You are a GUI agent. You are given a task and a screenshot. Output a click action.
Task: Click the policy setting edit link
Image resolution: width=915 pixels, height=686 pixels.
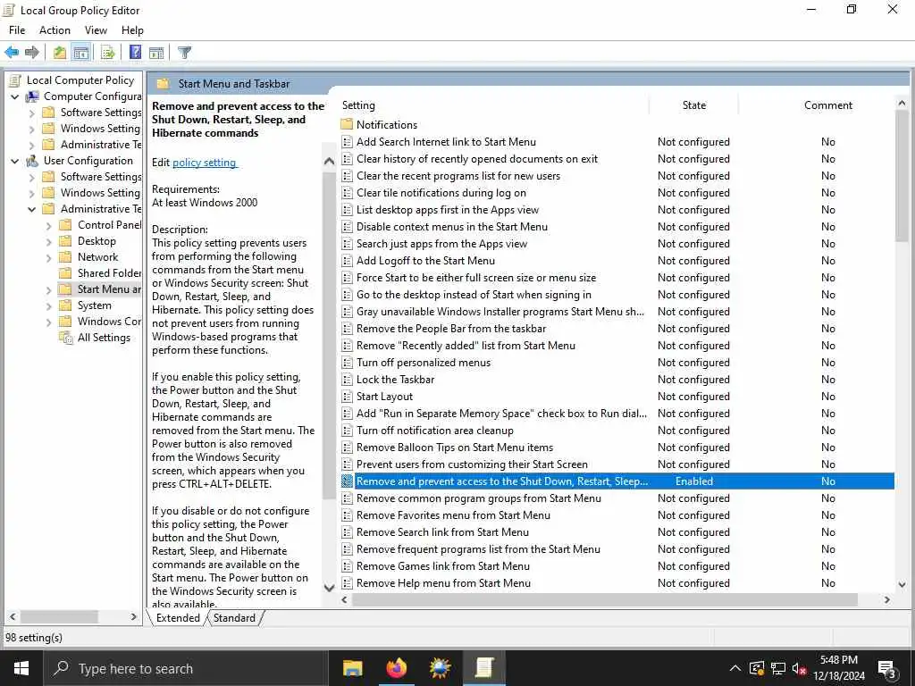click(x=205, y=163)
